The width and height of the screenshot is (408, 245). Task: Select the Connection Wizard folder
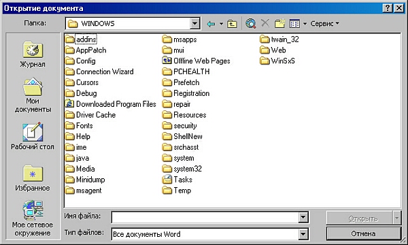99,71
